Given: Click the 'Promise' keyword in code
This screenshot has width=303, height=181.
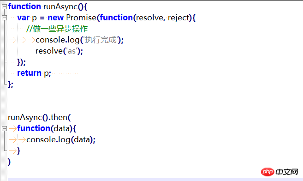Looking at the screenshot, I should 81,18.
